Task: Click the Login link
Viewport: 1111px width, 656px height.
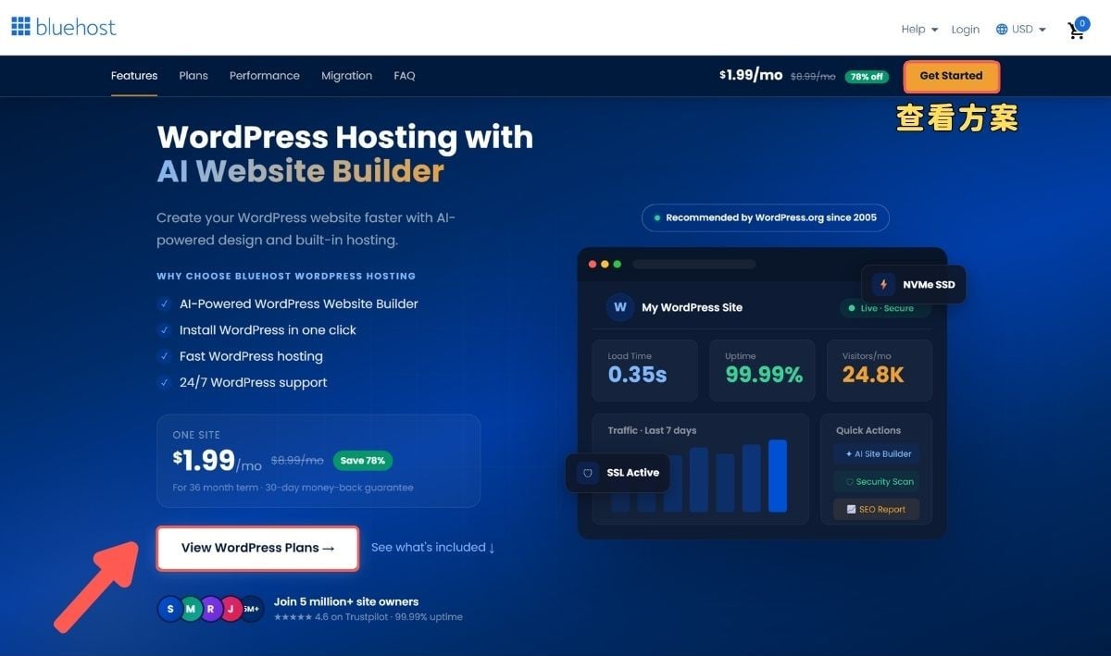Action: 966,30
